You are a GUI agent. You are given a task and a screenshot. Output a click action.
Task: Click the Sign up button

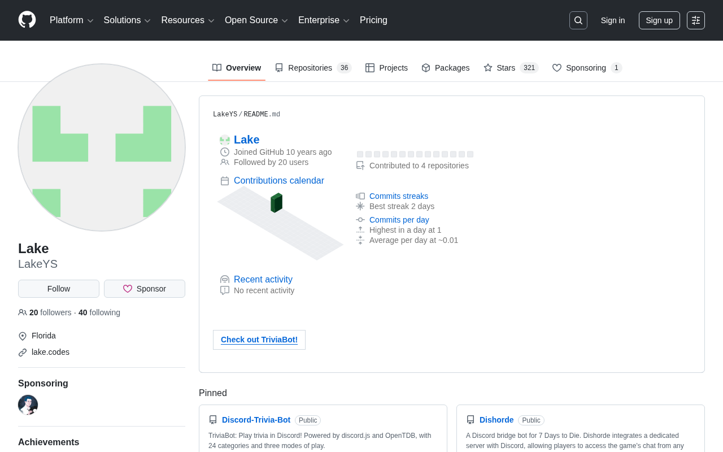coord(659,20)
